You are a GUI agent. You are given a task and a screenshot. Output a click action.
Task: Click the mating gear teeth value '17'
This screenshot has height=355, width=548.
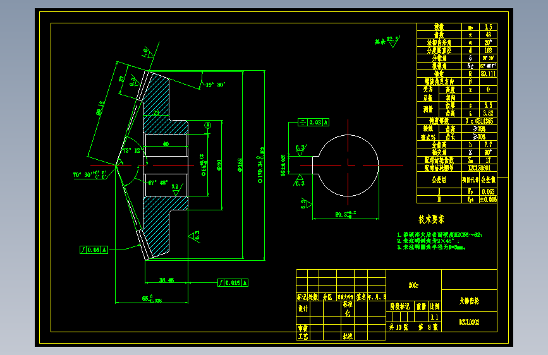[x=488, y=160]
